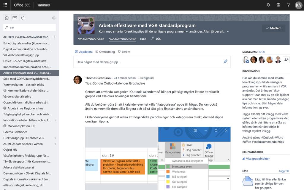View the third member avatar in Medlemmar
304x190 pixels.
(x=262, y=60)
